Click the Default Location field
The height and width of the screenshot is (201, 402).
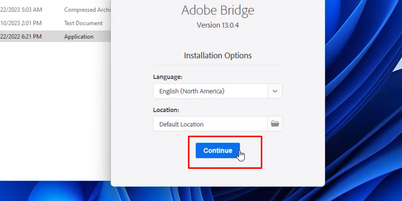tap(210, 124)
